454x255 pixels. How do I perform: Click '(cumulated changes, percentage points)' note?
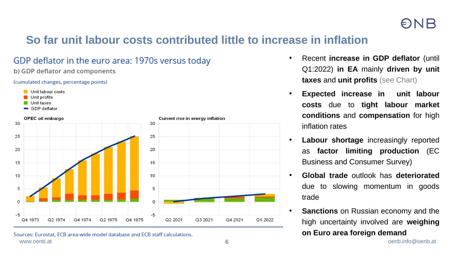60,82
